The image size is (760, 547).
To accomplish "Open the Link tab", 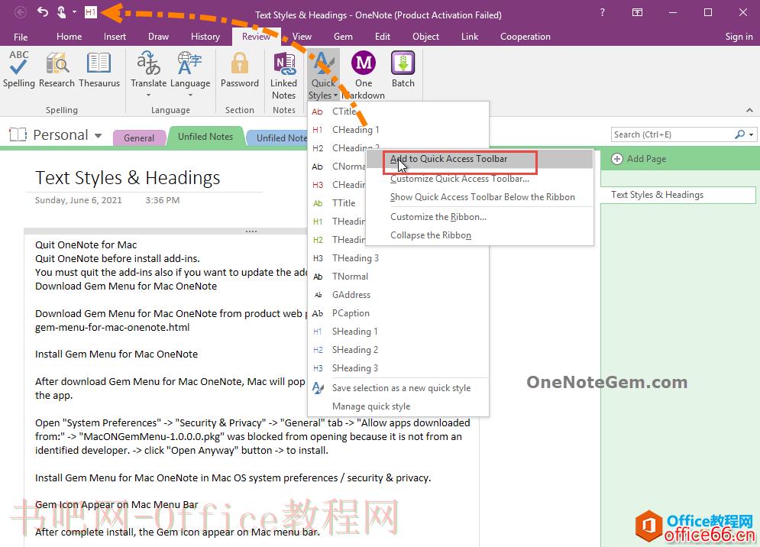I will 469,37.
